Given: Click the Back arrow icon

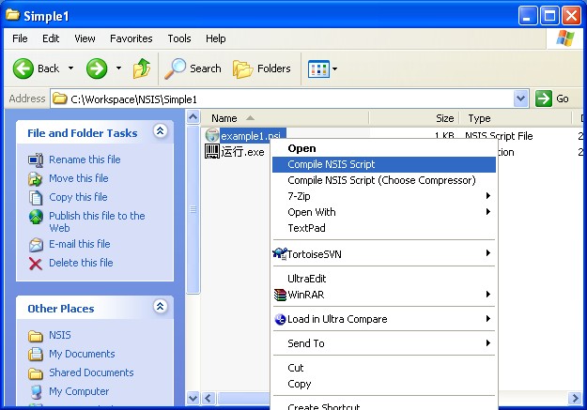Looking at the screenshot, I should tap(23, 68).
